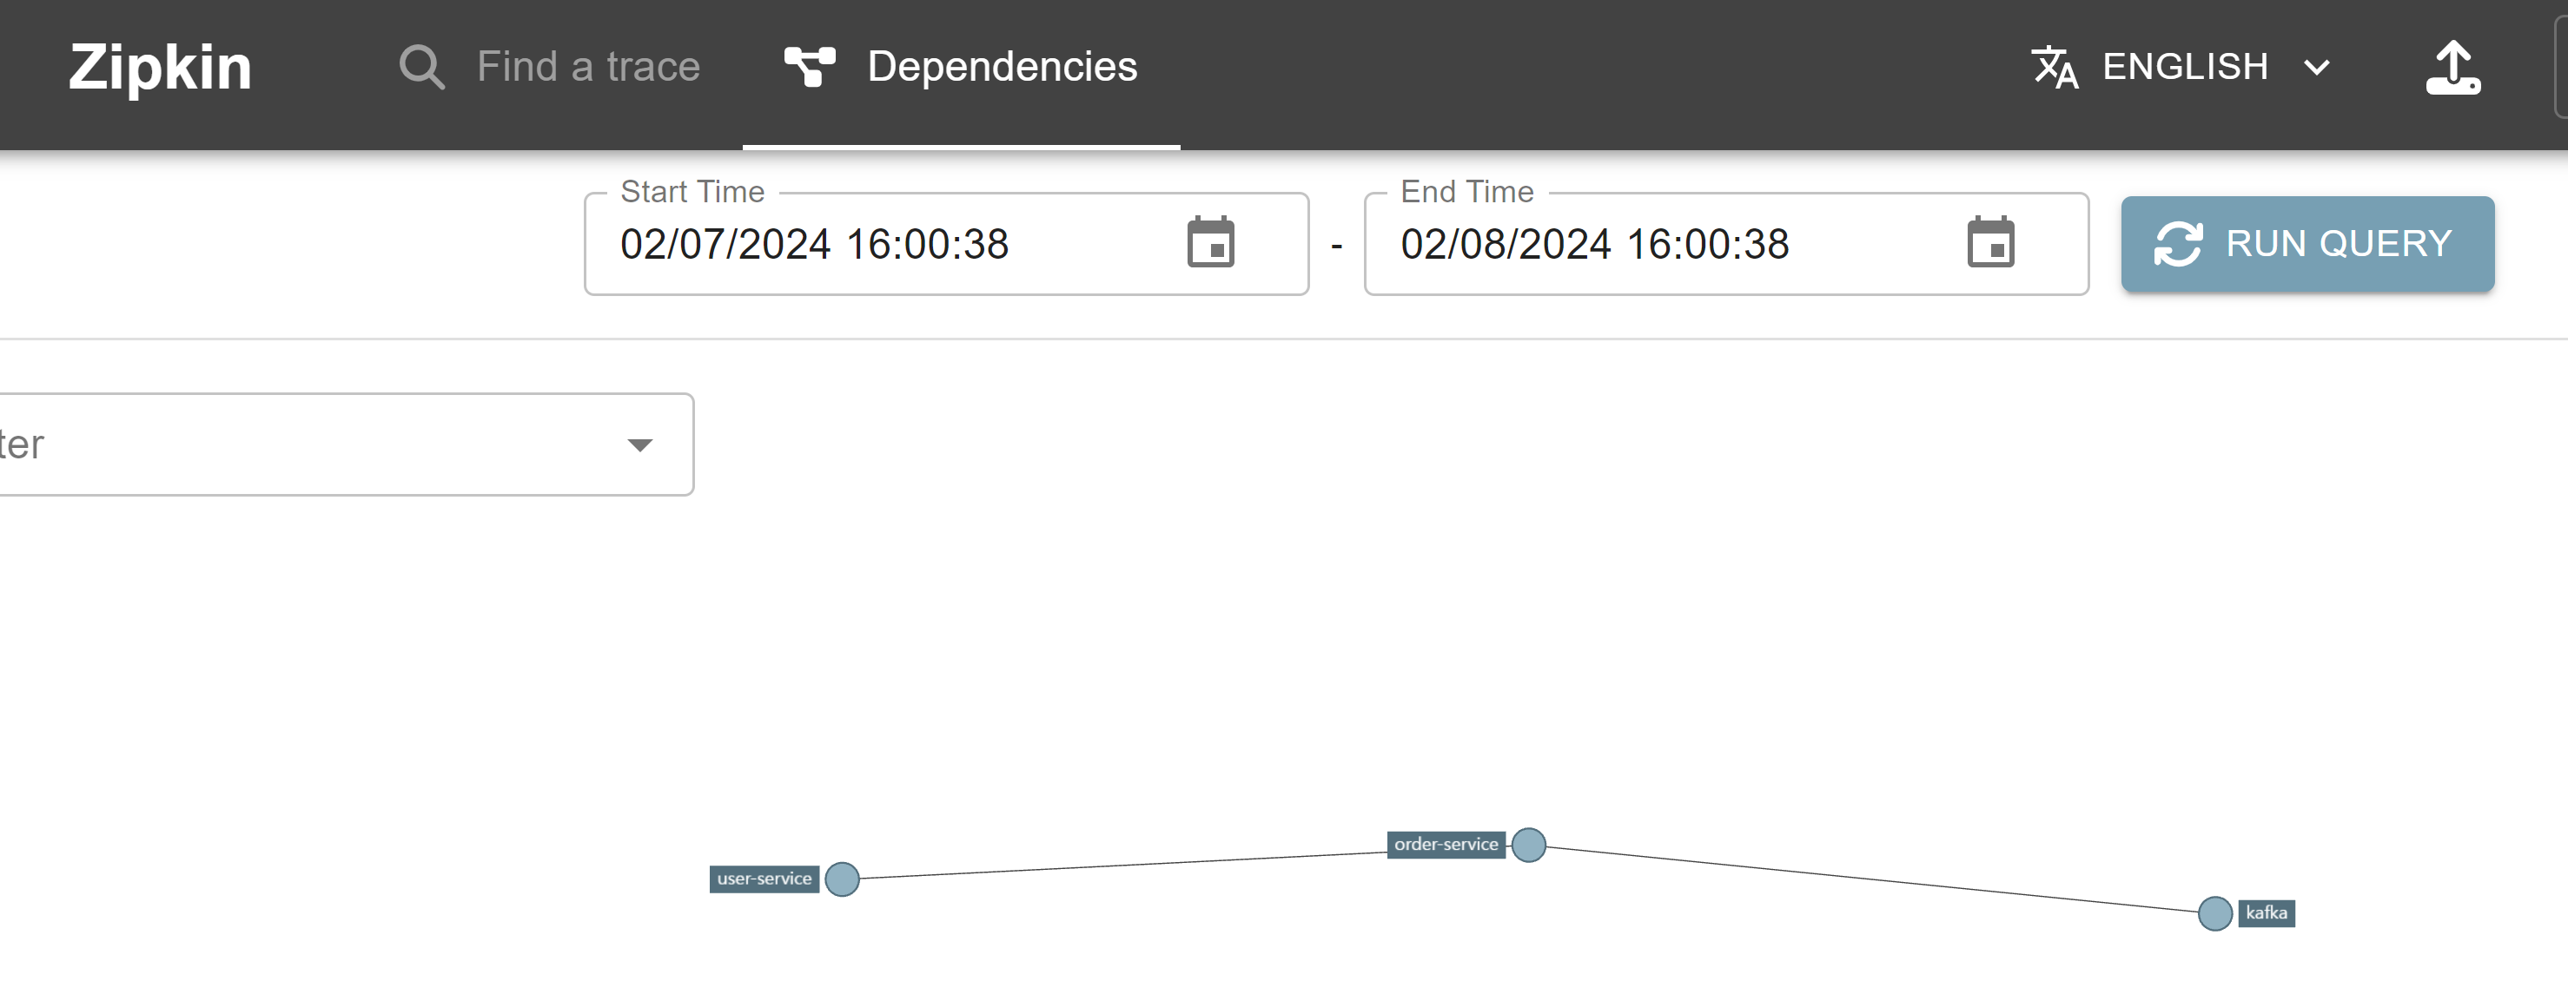The width and height of the screenshot is (2568, 981).
Task: Open the End Time calendar picker
Action: 1991,242
